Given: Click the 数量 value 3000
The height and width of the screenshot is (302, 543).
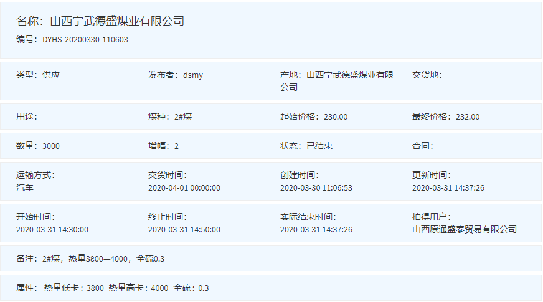Looking at the screenshot, I should [x=51, y=146].
